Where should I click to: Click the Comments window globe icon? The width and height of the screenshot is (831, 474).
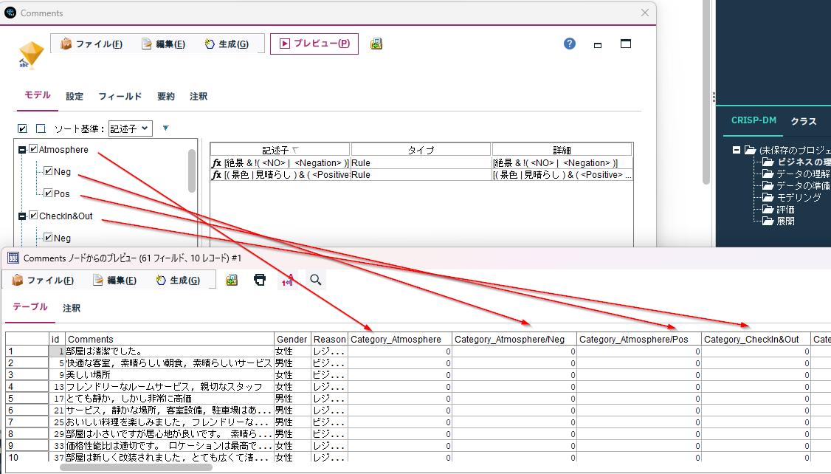(10, 13)
